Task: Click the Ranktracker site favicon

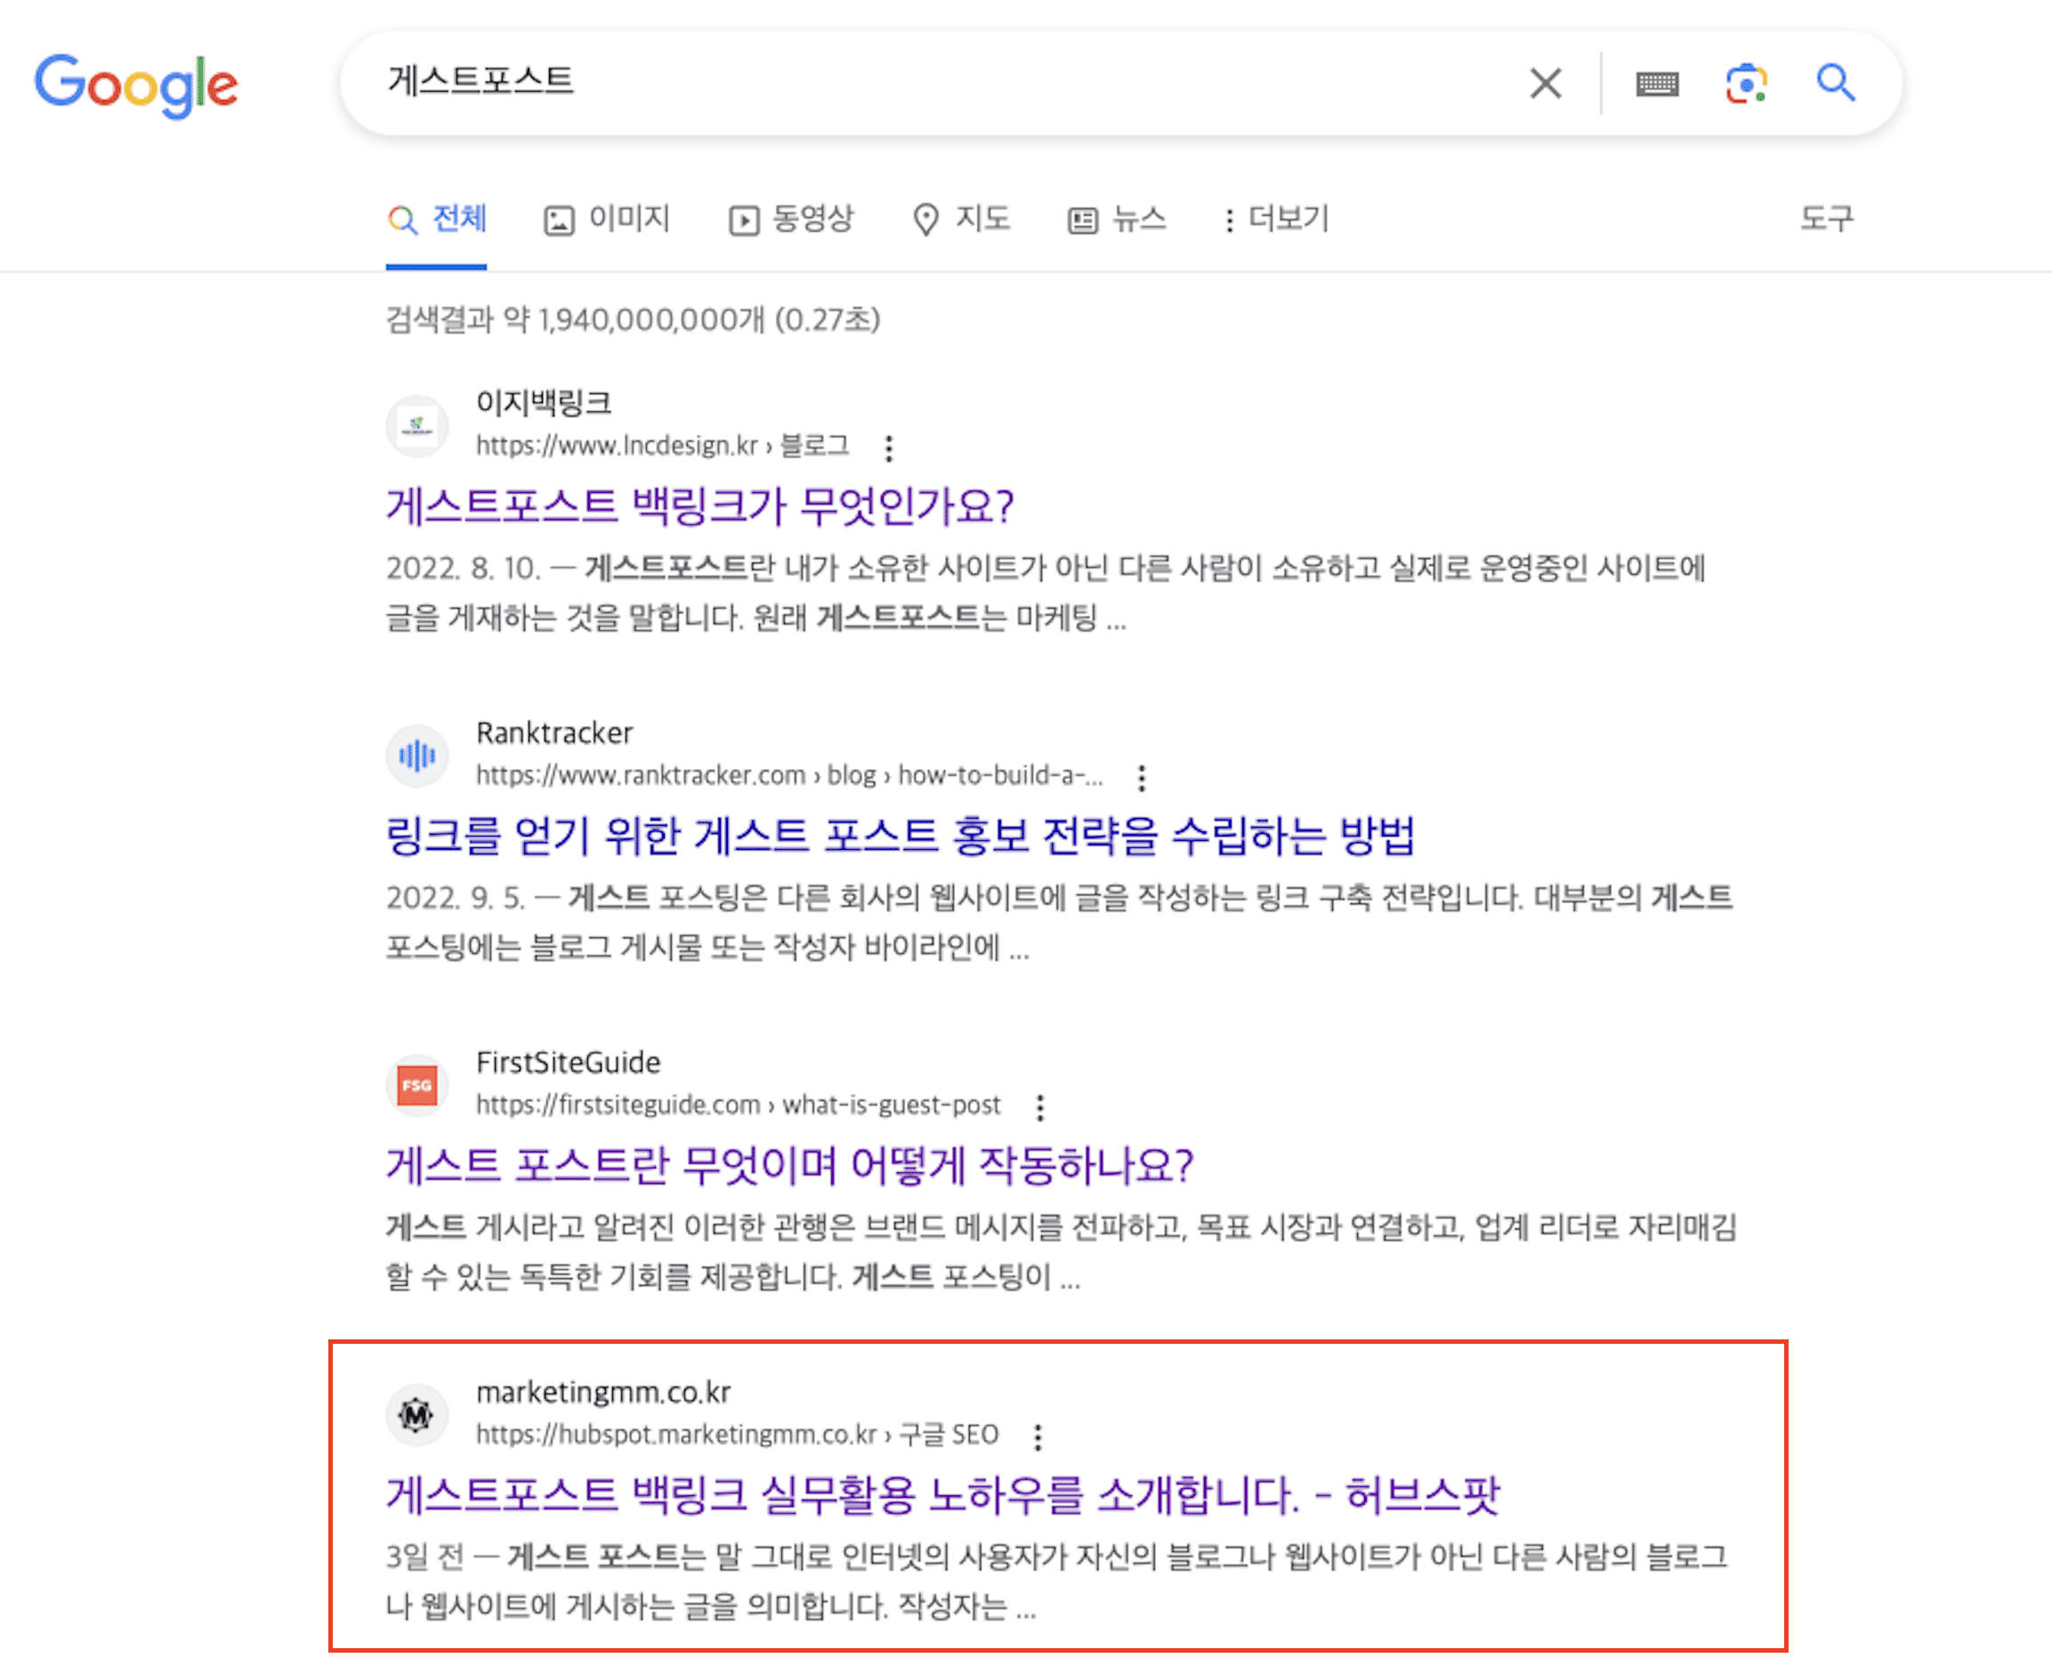Action: 416,756
